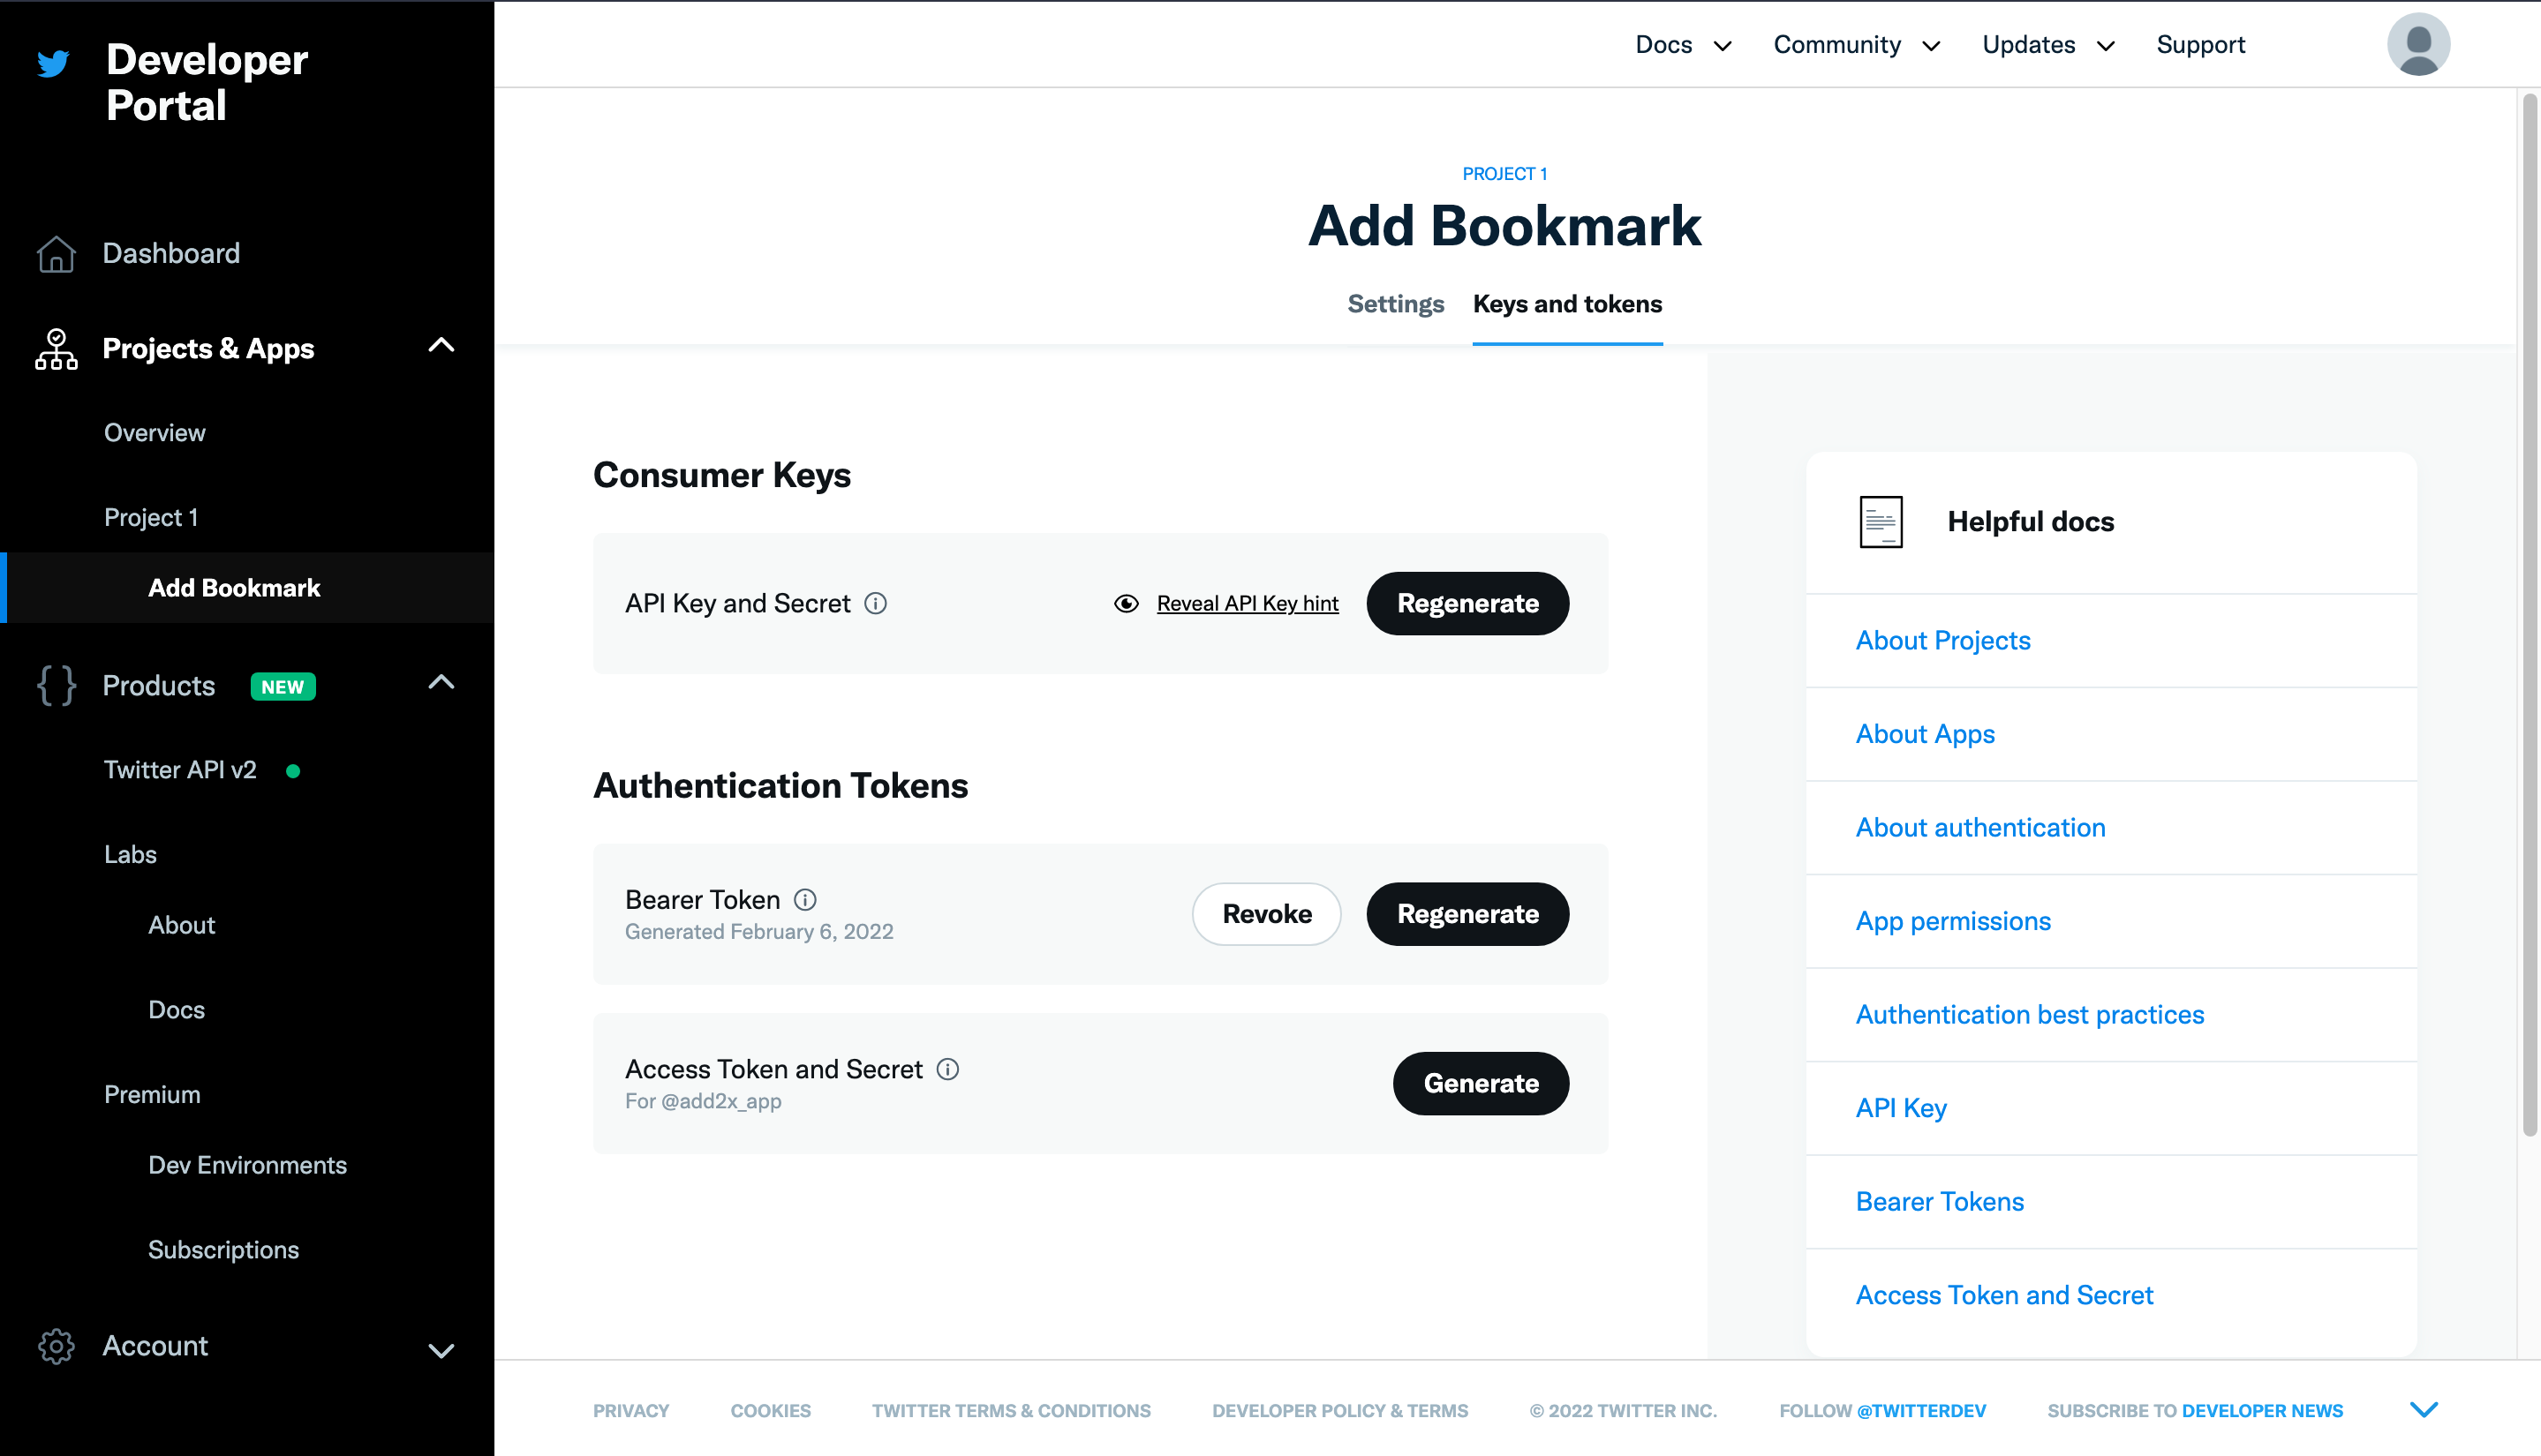Open the Updates dropdown menu
The width and height of the screenshot is (2541, 1456).
coord(2049,45)
